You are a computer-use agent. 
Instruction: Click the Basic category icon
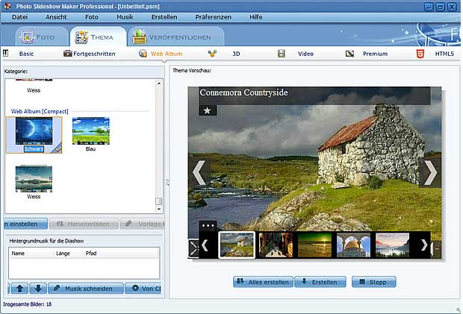6,54
